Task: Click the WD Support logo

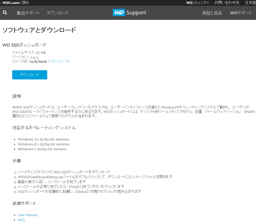Action: (x=130, y=13)
